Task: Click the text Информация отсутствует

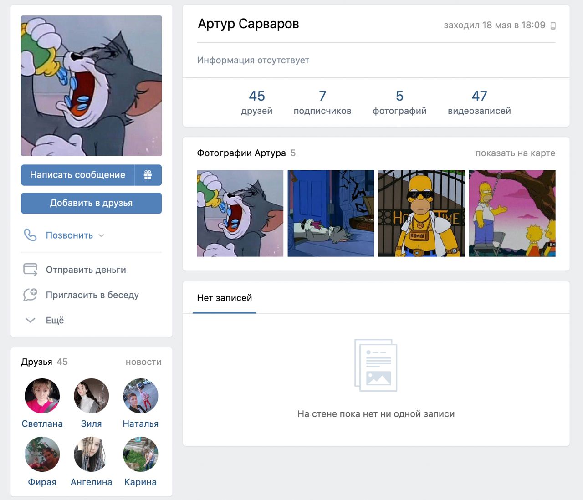Action: coord(253,60)
